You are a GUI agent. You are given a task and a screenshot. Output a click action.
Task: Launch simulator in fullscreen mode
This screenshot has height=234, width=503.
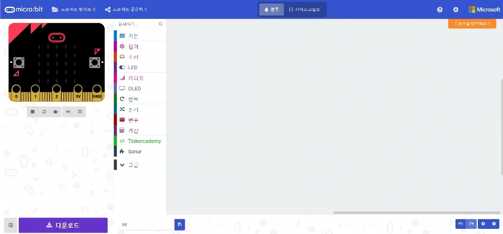tap(80, 112)
